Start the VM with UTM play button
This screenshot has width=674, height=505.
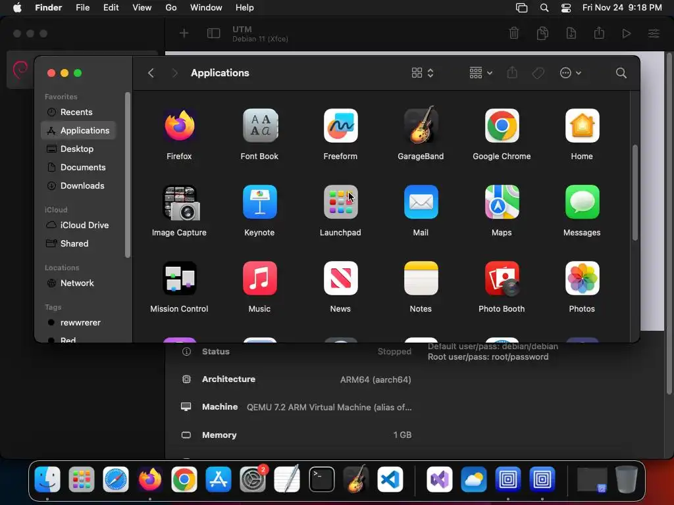coord(627,34)
